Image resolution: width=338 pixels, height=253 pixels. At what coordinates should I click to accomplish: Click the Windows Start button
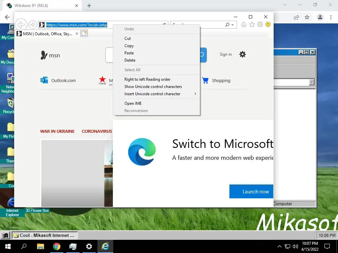click(8, 246)
